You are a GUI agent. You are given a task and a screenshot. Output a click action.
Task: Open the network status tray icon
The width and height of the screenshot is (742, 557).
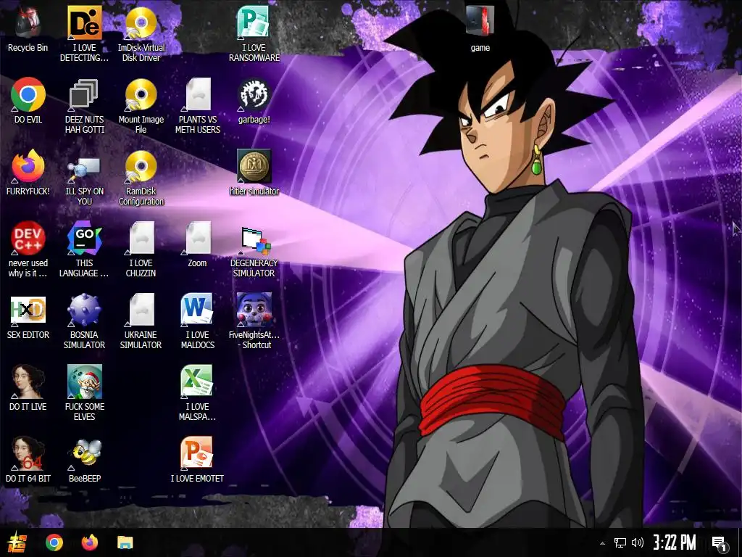point(620,542)
